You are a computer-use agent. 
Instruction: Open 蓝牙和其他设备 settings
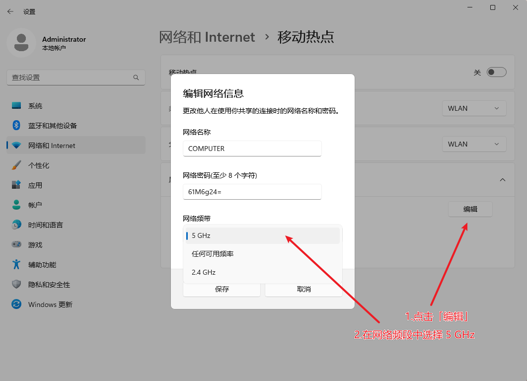pyautogui.click(x=76, y=126)
